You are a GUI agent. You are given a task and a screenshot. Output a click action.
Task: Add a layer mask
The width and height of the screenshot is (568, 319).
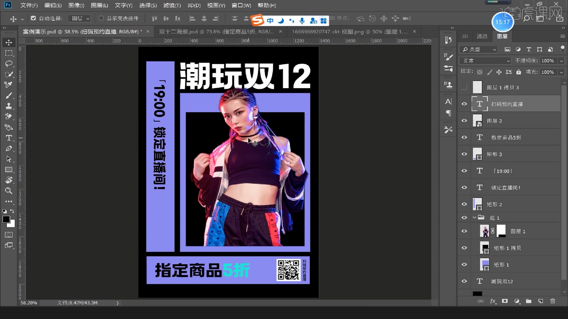tap(505, 301)
